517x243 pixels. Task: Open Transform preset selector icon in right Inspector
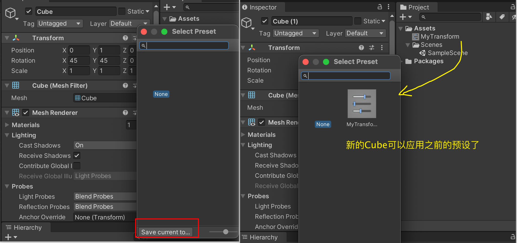pos(372,48)
